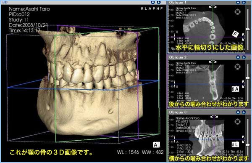Click the WL 1546 WW 482 readout
This screenshot has height=163, width=252.
pyautogui.click(x=140, y=152)
